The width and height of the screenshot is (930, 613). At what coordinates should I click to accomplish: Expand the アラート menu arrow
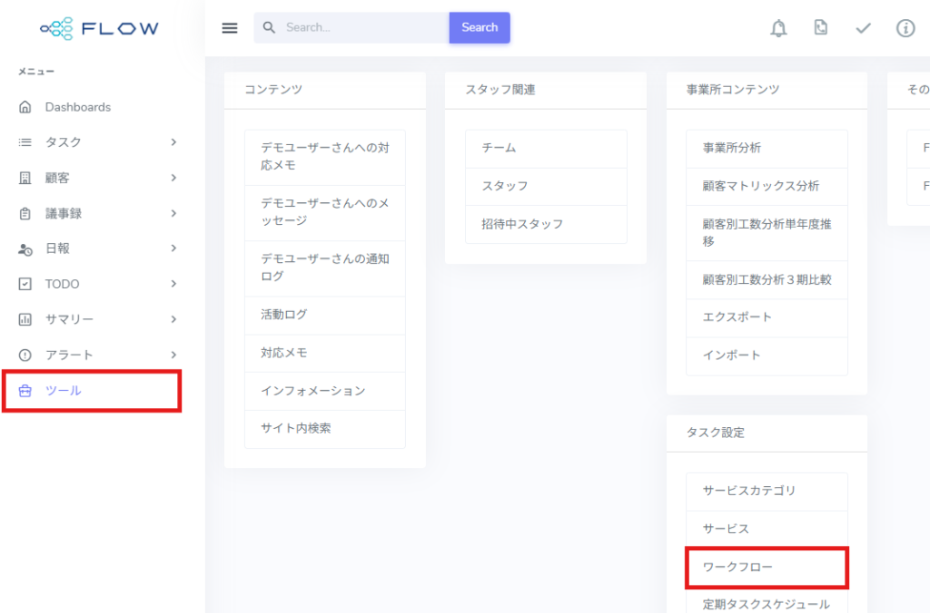(x=173, y=355)
